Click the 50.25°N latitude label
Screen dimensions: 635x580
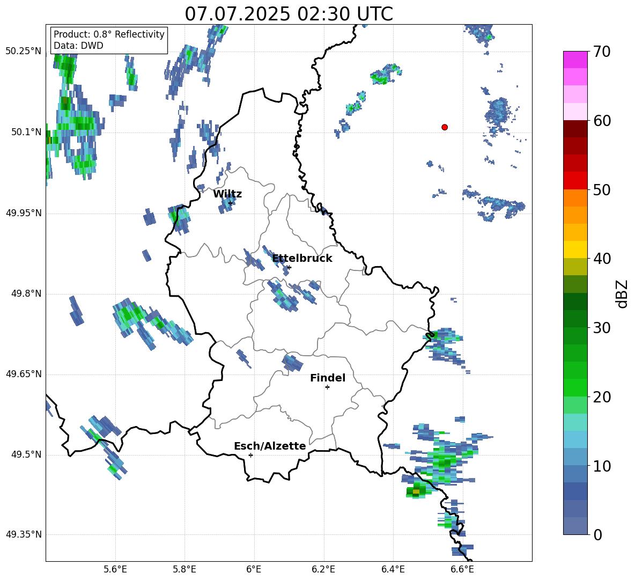pyautogui.click(x=24, y=52)
